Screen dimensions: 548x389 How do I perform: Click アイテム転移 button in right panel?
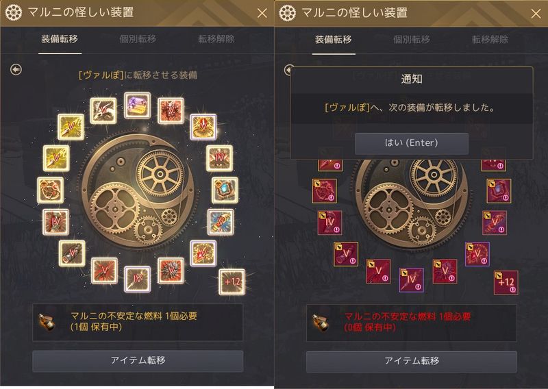tap(412, 361)
